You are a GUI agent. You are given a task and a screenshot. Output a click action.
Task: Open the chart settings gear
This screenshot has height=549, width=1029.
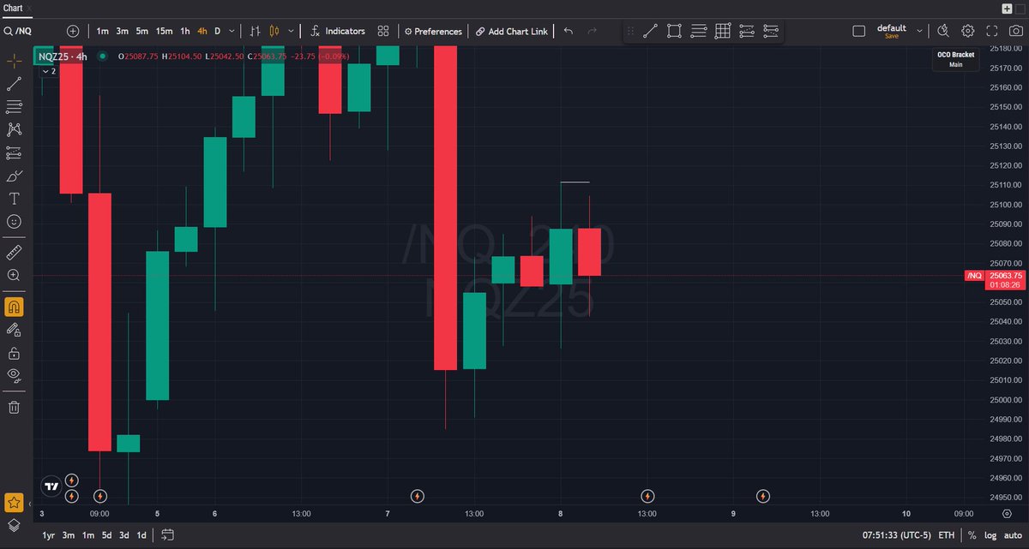coord(967,31)
